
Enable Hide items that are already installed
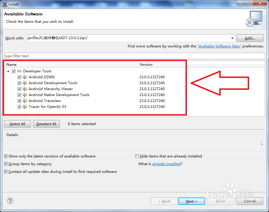coord(137,156)
